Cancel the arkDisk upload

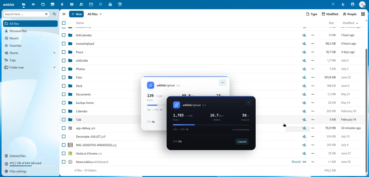click(242, 141)
